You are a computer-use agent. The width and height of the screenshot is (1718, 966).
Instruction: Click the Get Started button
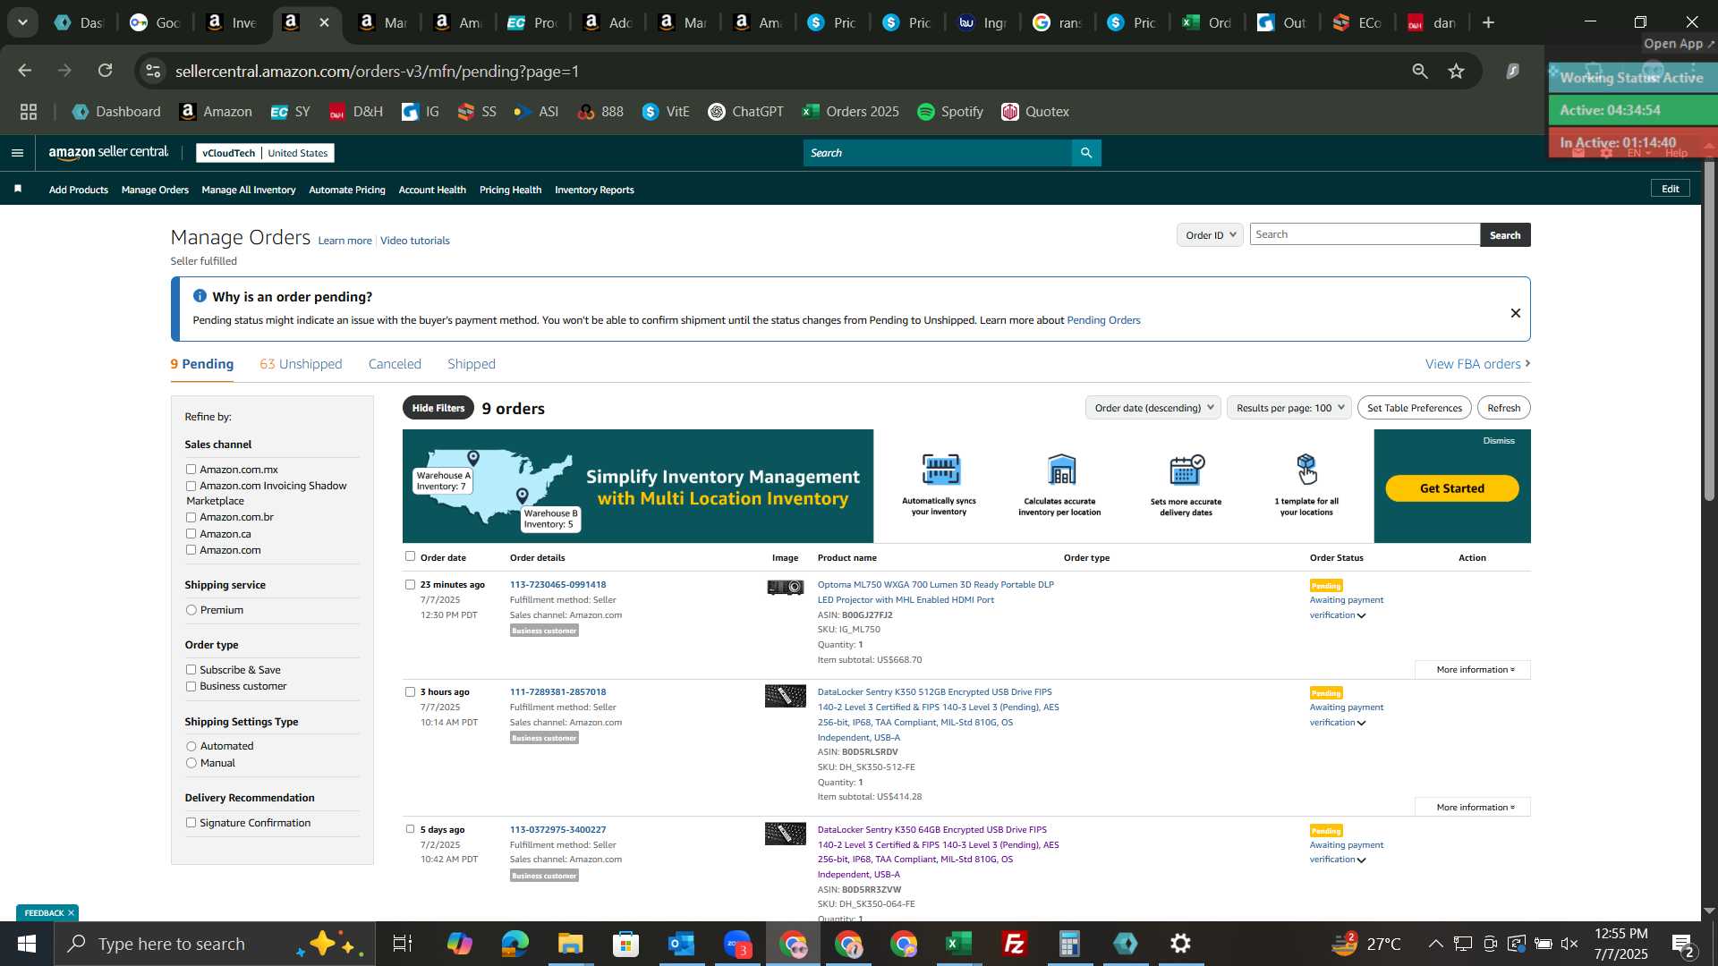1452,488
